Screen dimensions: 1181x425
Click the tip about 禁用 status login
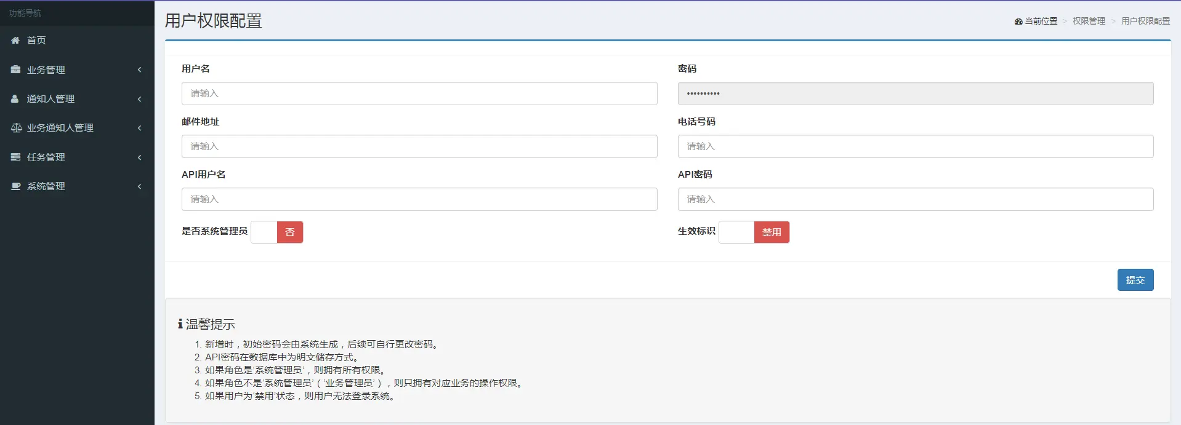[301, 396]
